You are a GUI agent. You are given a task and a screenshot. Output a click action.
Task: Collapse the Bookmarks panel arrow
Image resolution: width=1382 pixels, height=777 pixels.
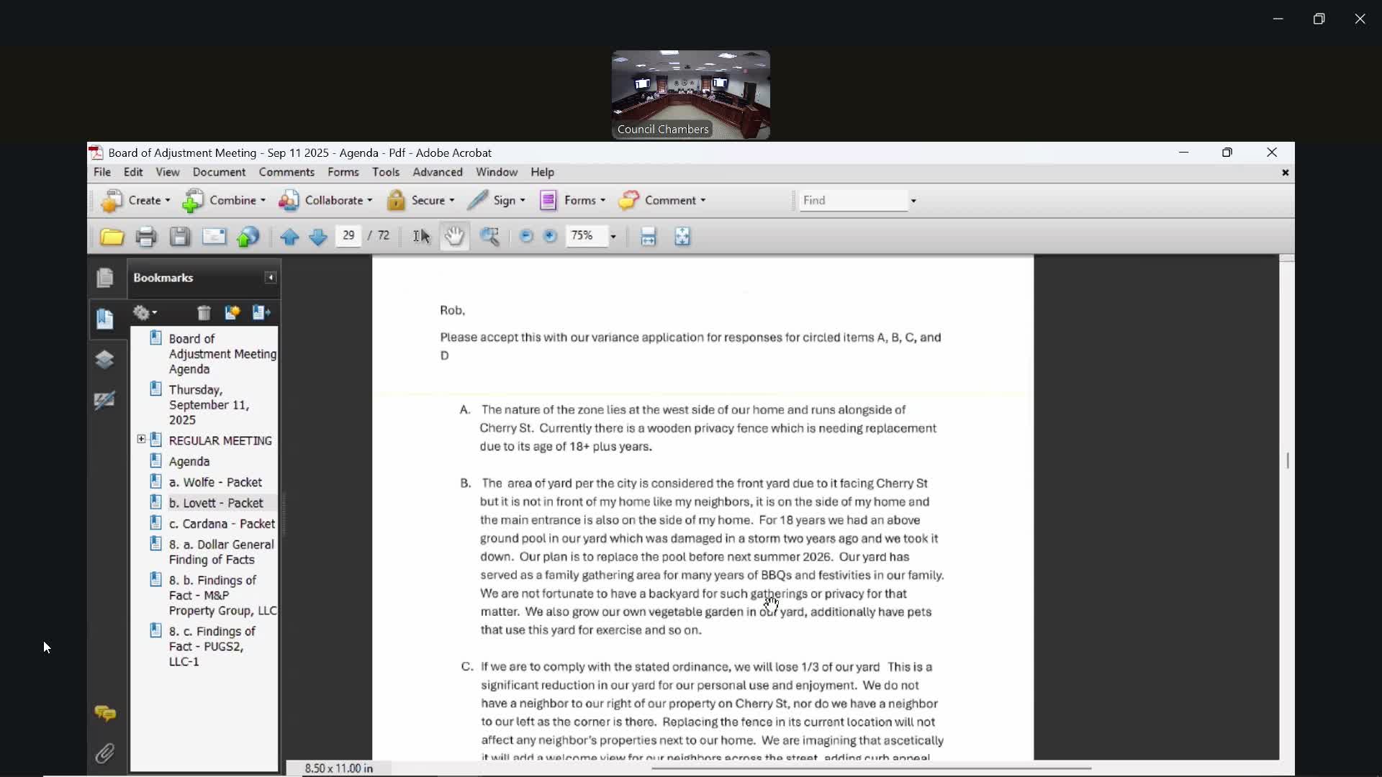[271, 278]
